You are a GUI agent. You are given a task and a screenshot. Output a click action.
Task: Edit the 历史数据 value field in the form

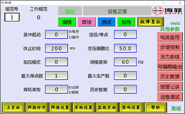125,89
